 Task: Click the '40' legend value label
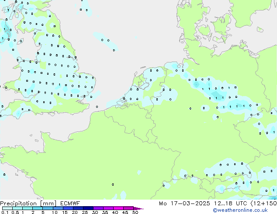(x=115, y=212)
